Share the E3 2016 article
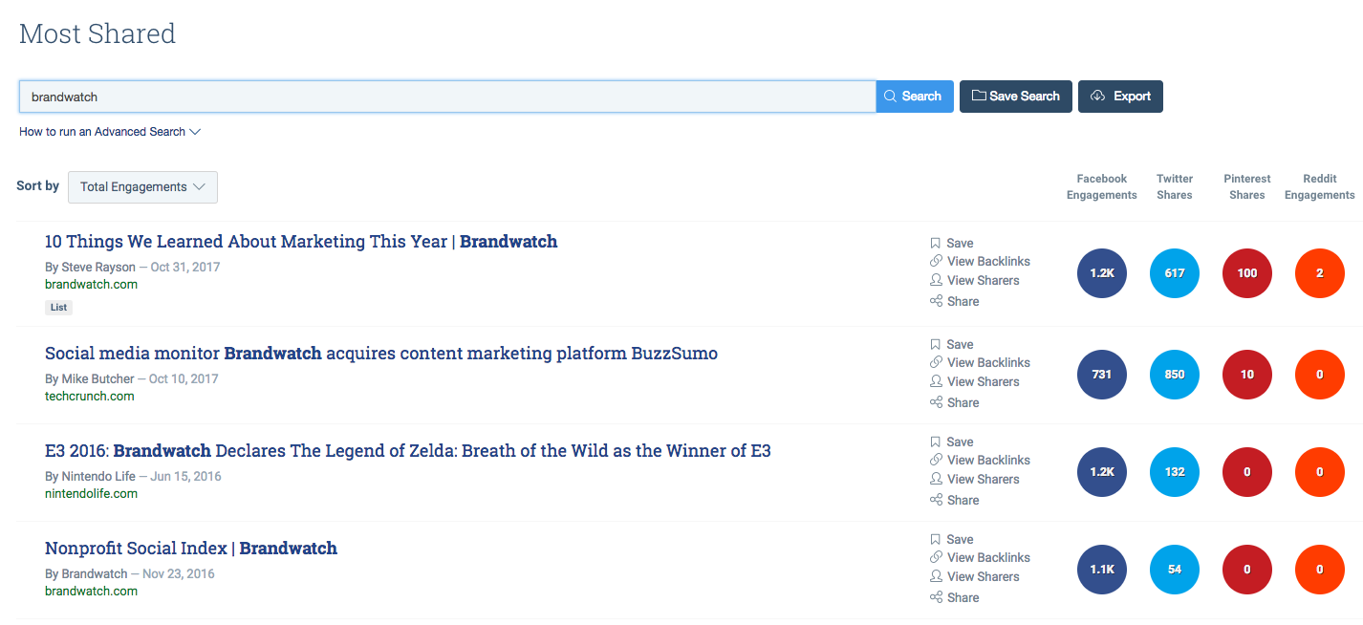 (x=962, y=500)
